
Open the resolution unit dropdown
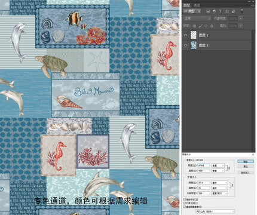pos(219,193)
